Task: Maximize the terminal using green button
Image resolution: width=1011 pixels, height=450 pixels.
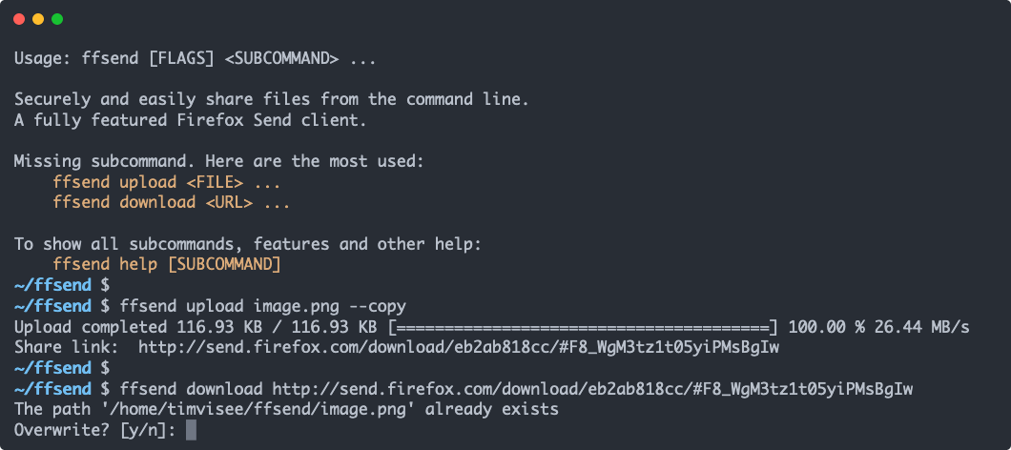Action: pyautogui.click(x=57, y=19)
